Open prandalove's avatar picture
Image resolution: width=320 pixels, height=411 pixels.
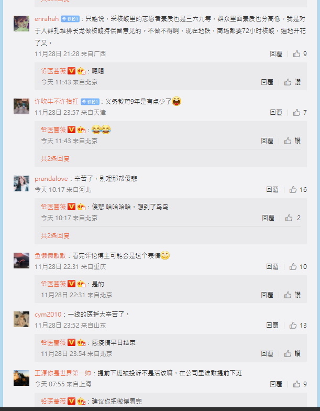[x=21, y=183]
